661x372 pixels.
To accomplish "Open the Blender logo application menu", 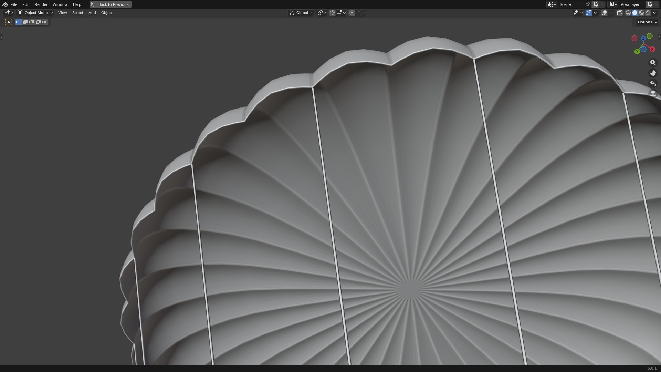I will click(x=5, y=4).
